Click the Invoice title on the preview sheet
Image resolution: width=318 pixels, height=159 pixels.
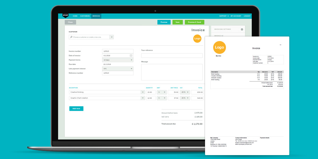(256, 48)
